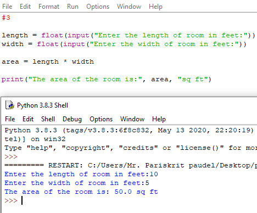Open the Python Shell File menu
Viewport: 257px width, 213px height.
(10, 119)
